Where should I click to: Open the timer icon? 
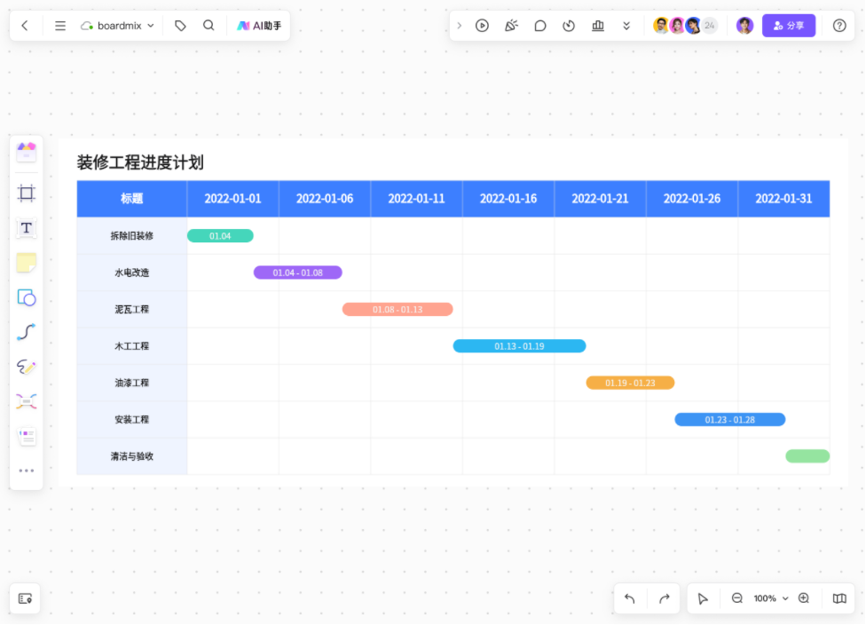pos(569,26)
